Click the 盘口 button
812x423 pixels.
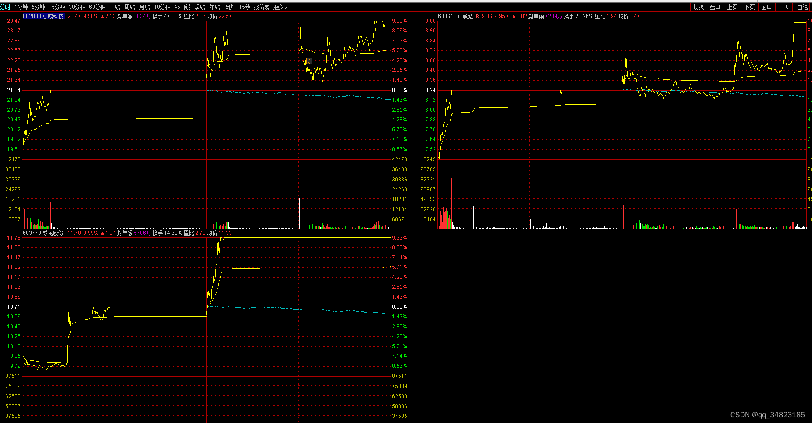716,7
